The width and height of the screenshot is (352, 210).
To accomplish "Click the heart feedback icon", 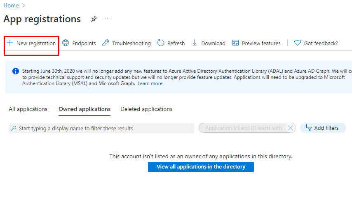I will pos(298,43).
